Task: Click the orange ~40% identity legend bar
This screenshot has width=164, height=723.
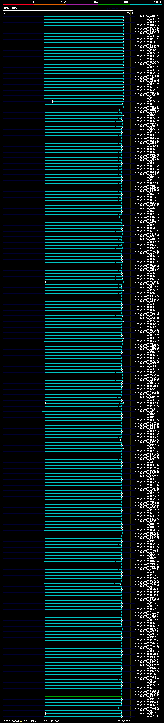Action: (50, 5)
